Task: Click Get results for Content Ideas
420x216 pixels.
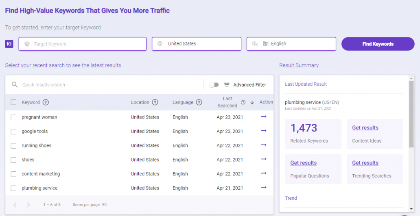Action: click(365, 128)
